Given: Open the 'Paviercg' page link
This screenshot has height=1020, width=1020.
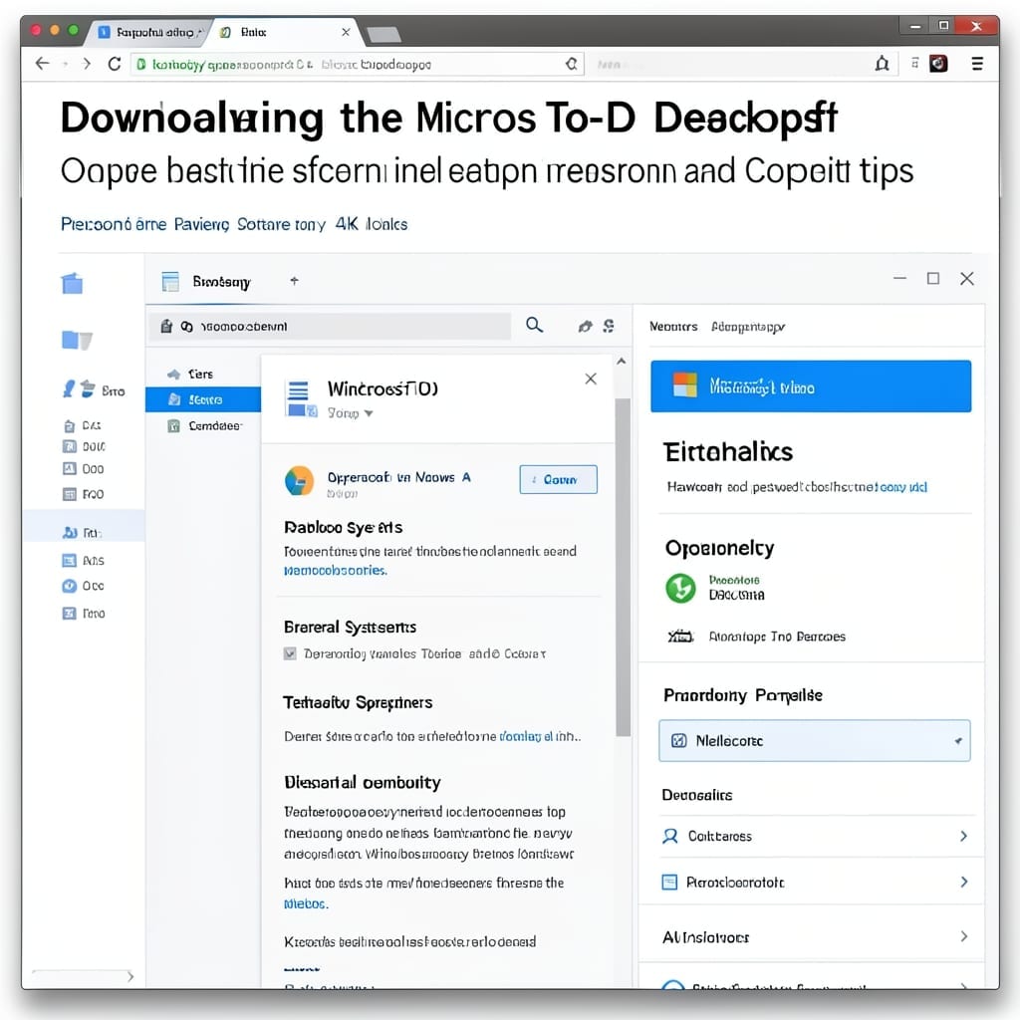Looking at the screenshot, I should point(201,224).
